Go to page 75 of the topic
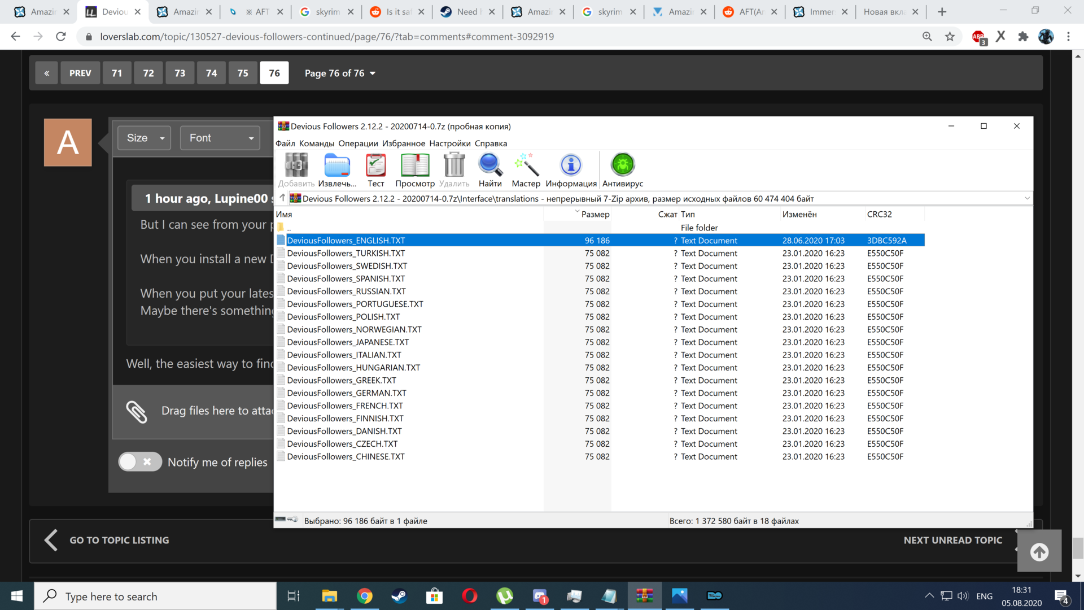 pos(243,73)
